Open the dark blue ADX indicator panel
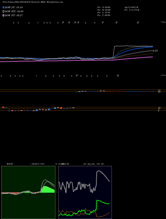 coord(85,192)
